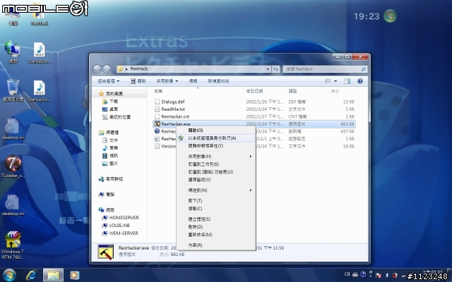Open the view options dropdown arrow

tap(335, 81)
